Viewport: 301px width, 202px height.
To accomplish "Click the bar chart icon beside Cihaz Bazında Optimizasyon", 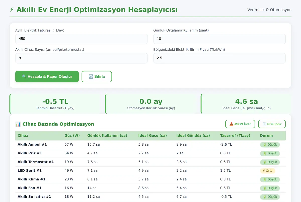I will (18, 124).
